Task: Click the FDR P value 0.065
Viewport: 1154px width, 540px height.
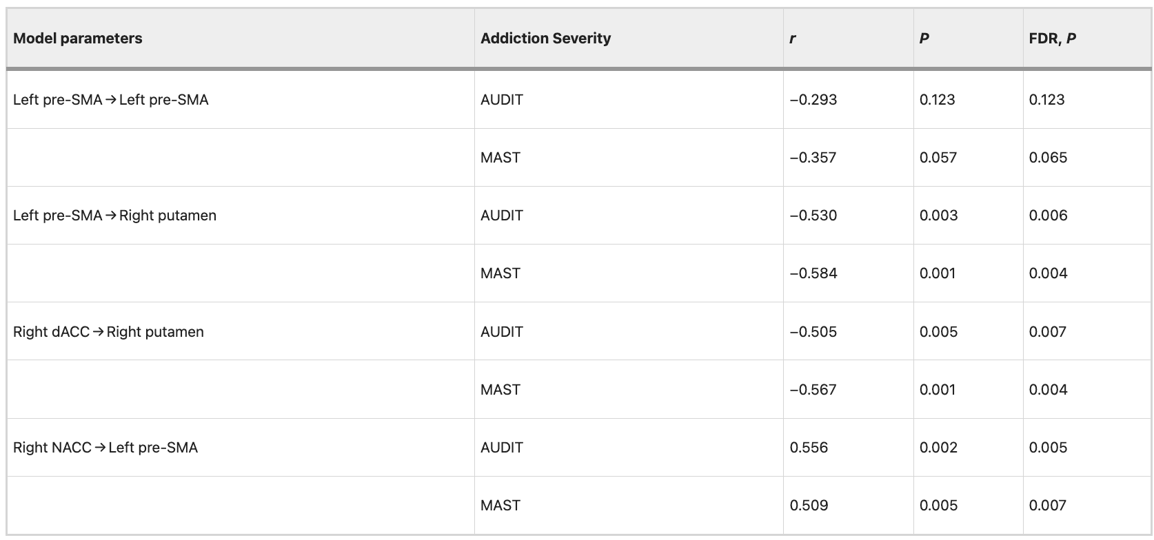Action: click(x=1048, y=158)
